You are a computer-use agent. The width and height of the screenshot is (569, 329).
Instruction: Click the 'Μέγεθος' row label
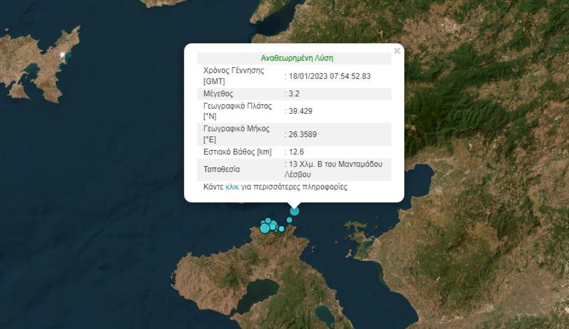(218, 93)
